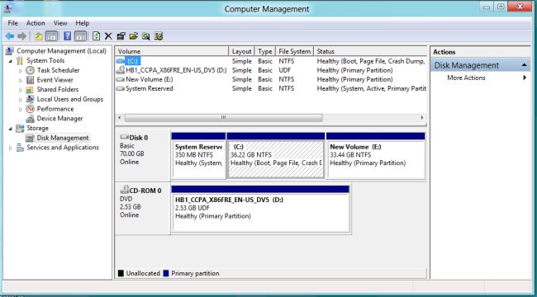Open Properties toolbar icon
537x297 pixels.
point(121,36)
